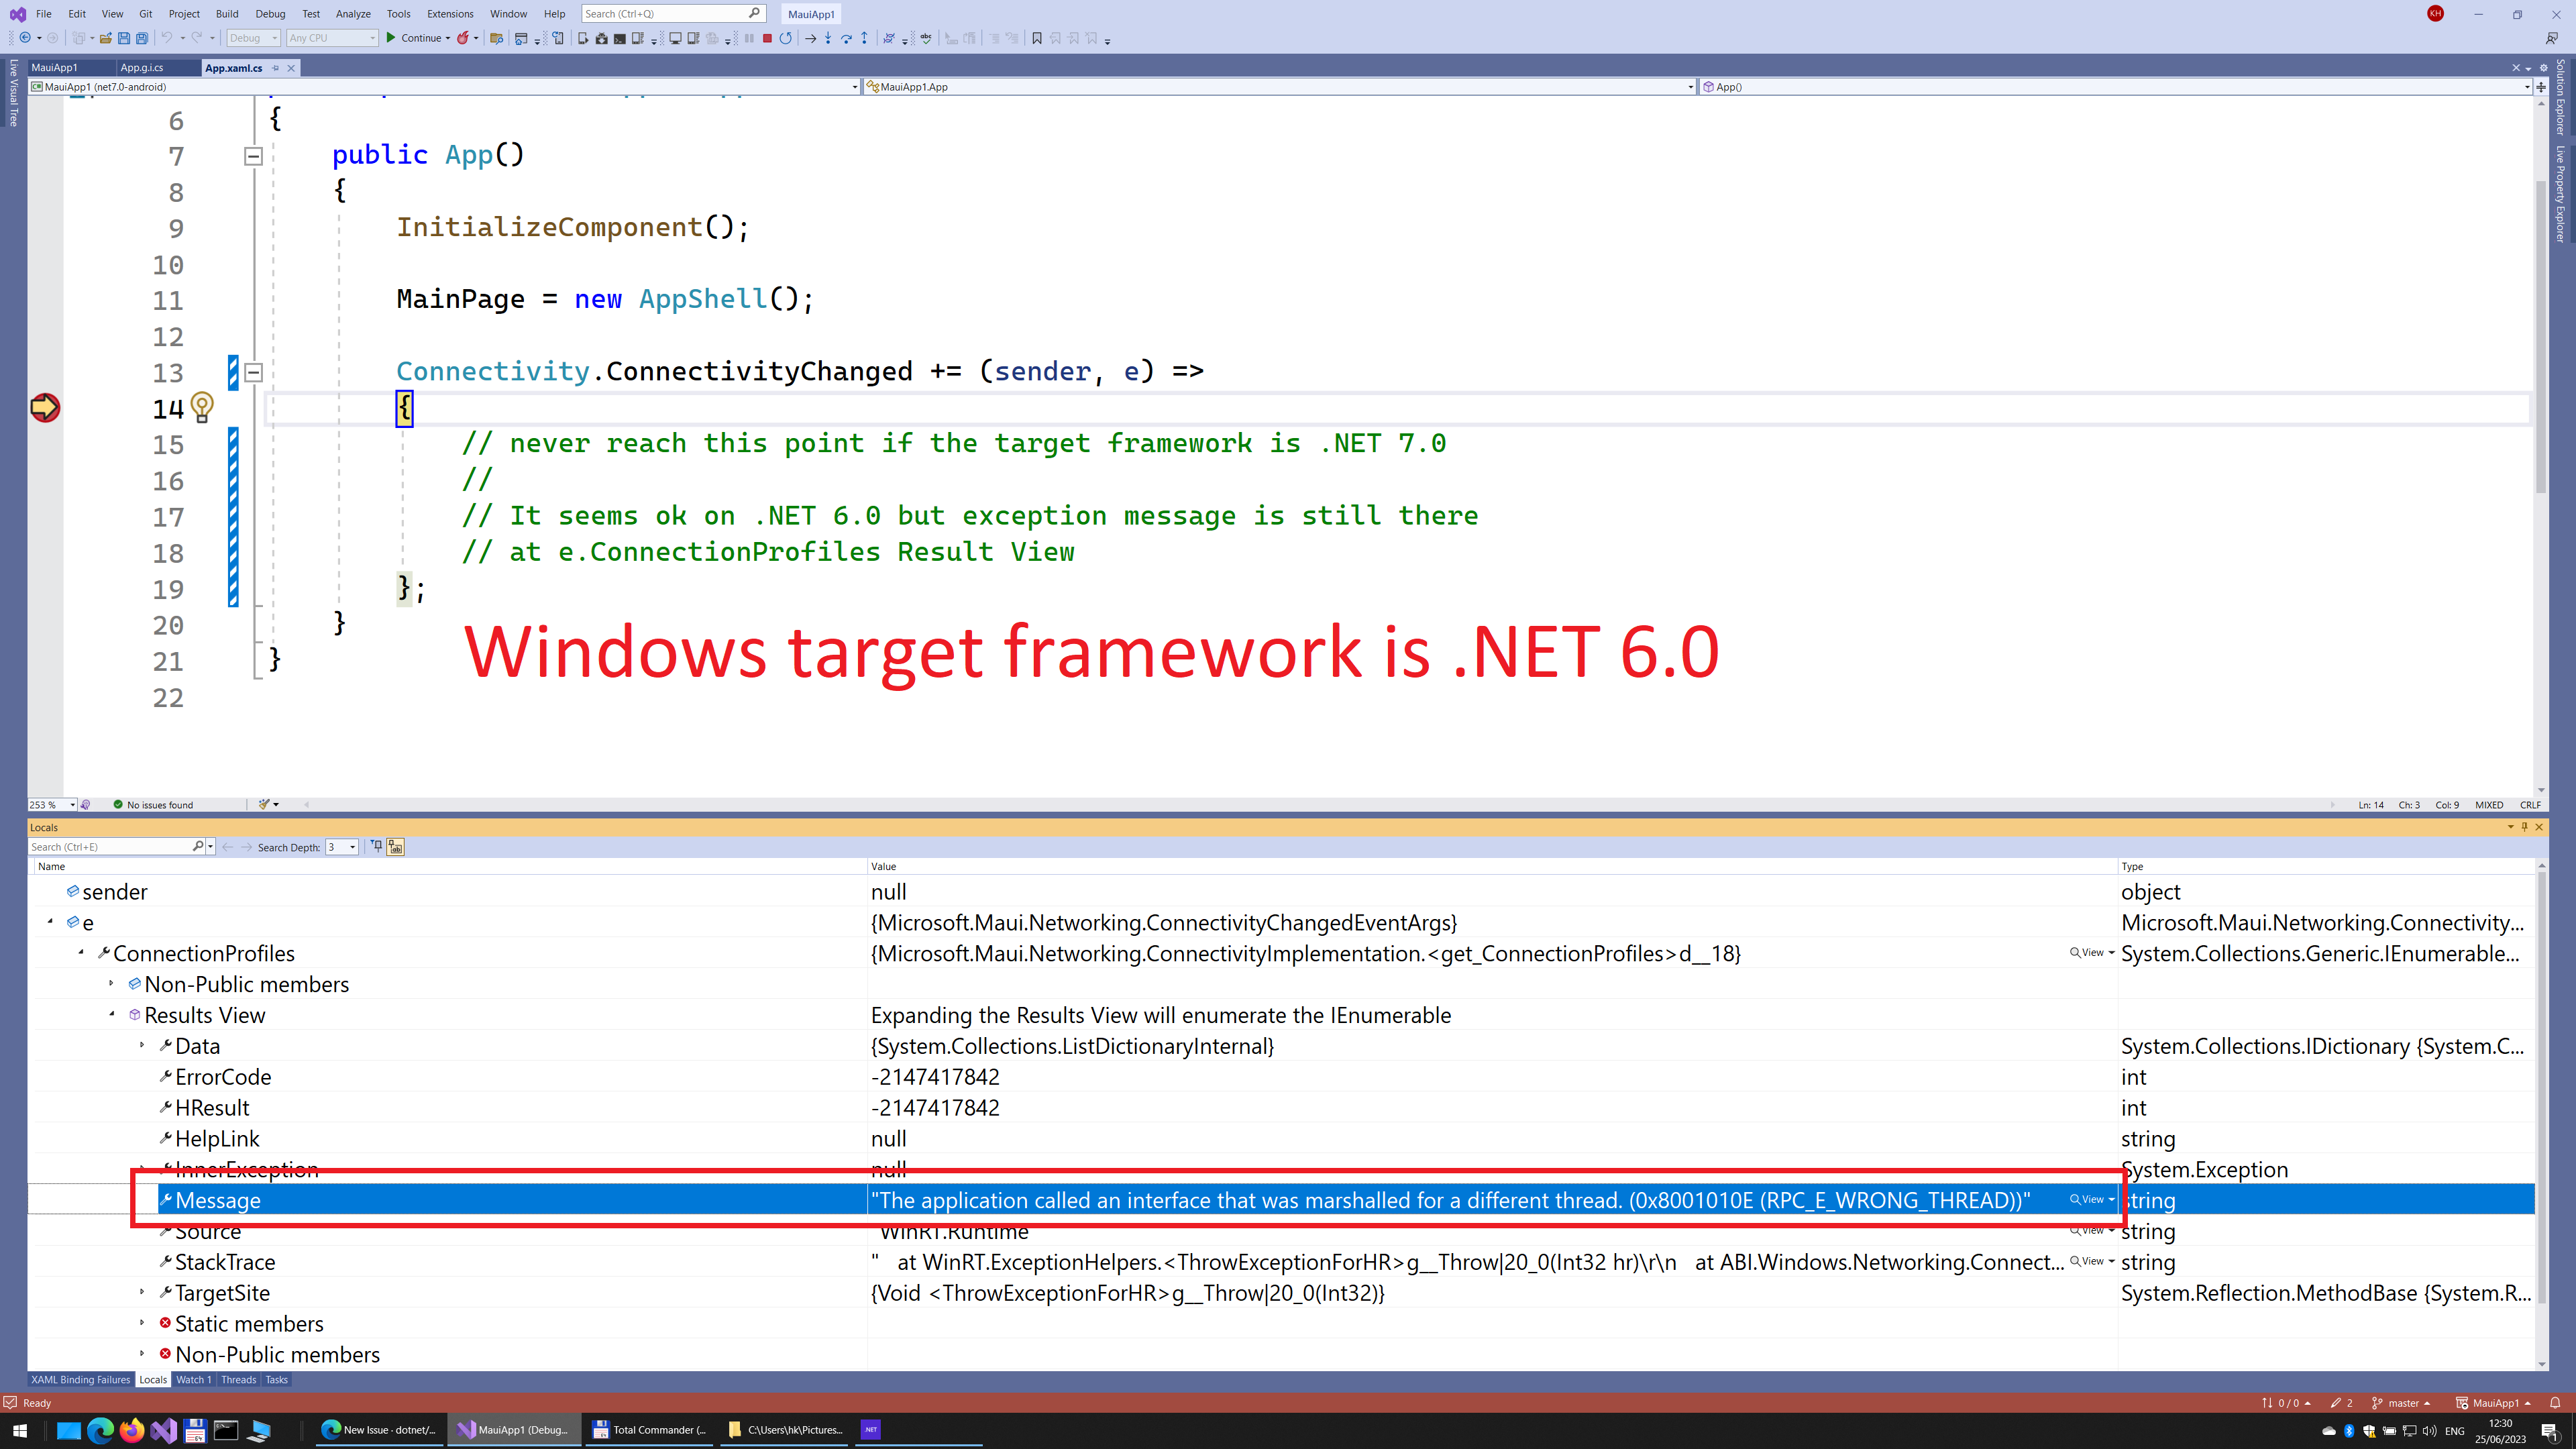Click the Hot Reload flame icon
Viewport: 2576px width, 1449px height.
click(464, 38)
